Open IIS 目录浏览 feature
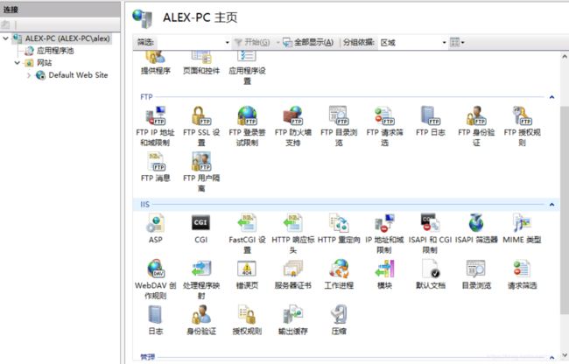Image resolution: width=569 pixels, height=364 pixels. click(476, 274)
